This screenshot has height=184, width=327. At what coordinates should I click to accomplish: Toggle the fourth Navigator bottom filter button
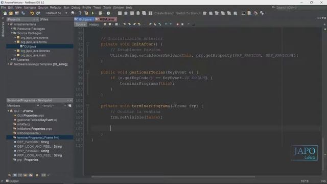click(x=25, y=175)
